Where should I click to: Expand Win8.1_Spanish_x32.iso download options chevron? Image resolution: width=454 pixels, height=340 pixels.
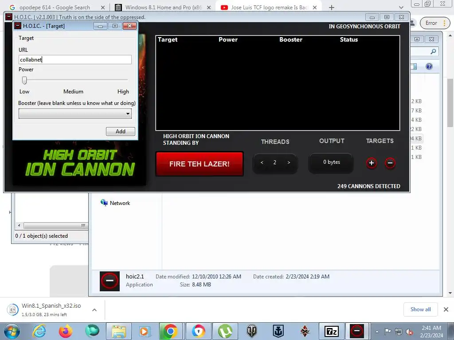click(94, 310)
